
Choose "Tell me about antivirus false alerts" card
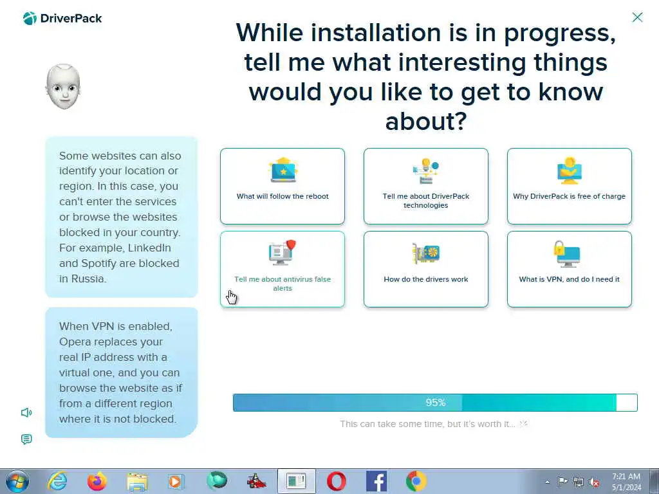[x=283, y=270]
